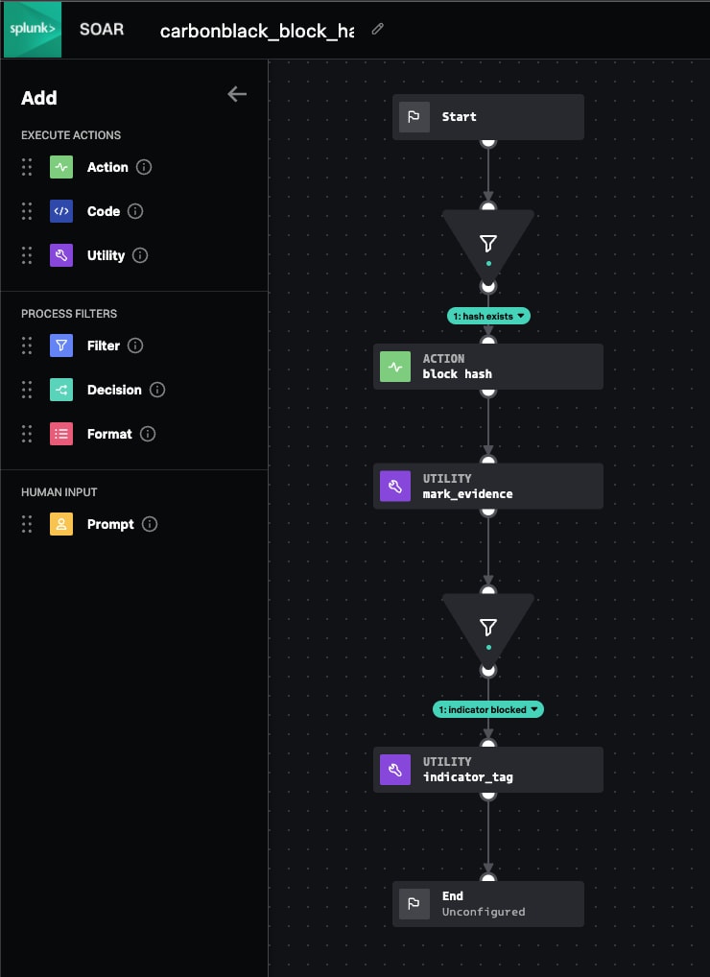Click the green Action icon in Add panel

point(61,167)
